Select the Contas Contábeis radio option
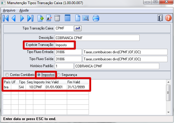The image size is (174, 123). tap(20, 75)
